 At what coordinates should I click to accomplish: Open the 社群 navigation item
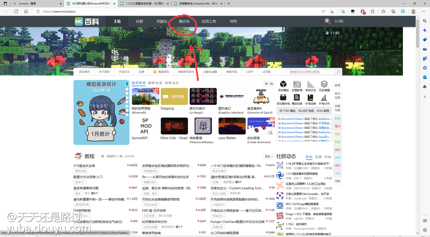click(139, 21)
